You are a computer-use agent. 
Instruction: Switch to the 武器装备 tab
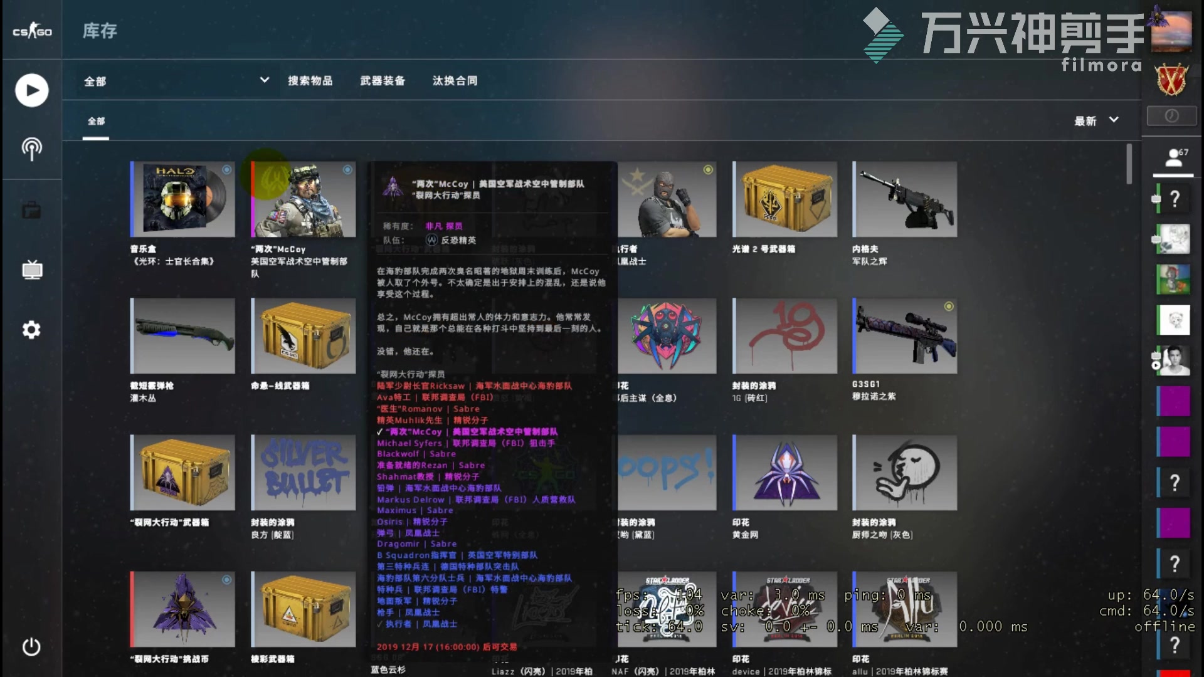383,81
